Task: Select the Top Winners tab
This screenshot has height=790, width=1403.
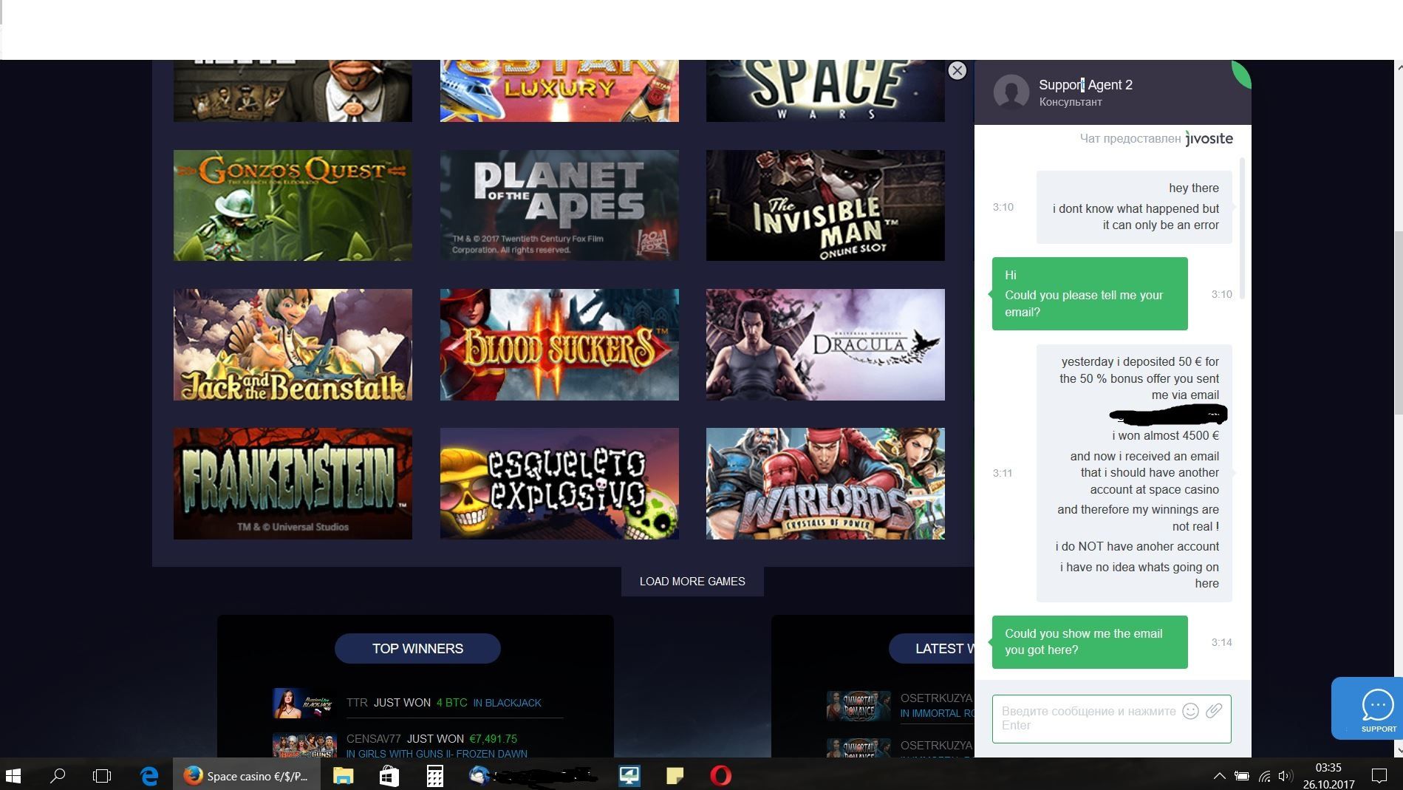Action: [x=417, y=648]
